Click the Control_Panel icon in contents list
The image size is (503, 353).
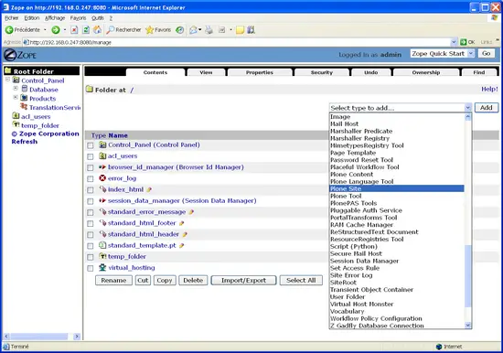102,144
